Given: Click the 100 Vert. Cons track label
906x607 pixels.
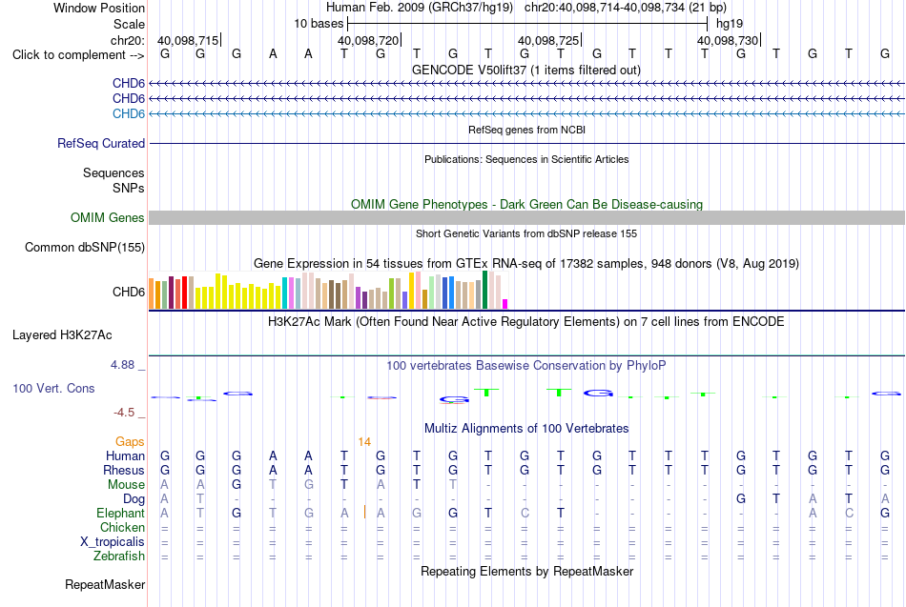Looking at the screenshot, I should 53,388.
